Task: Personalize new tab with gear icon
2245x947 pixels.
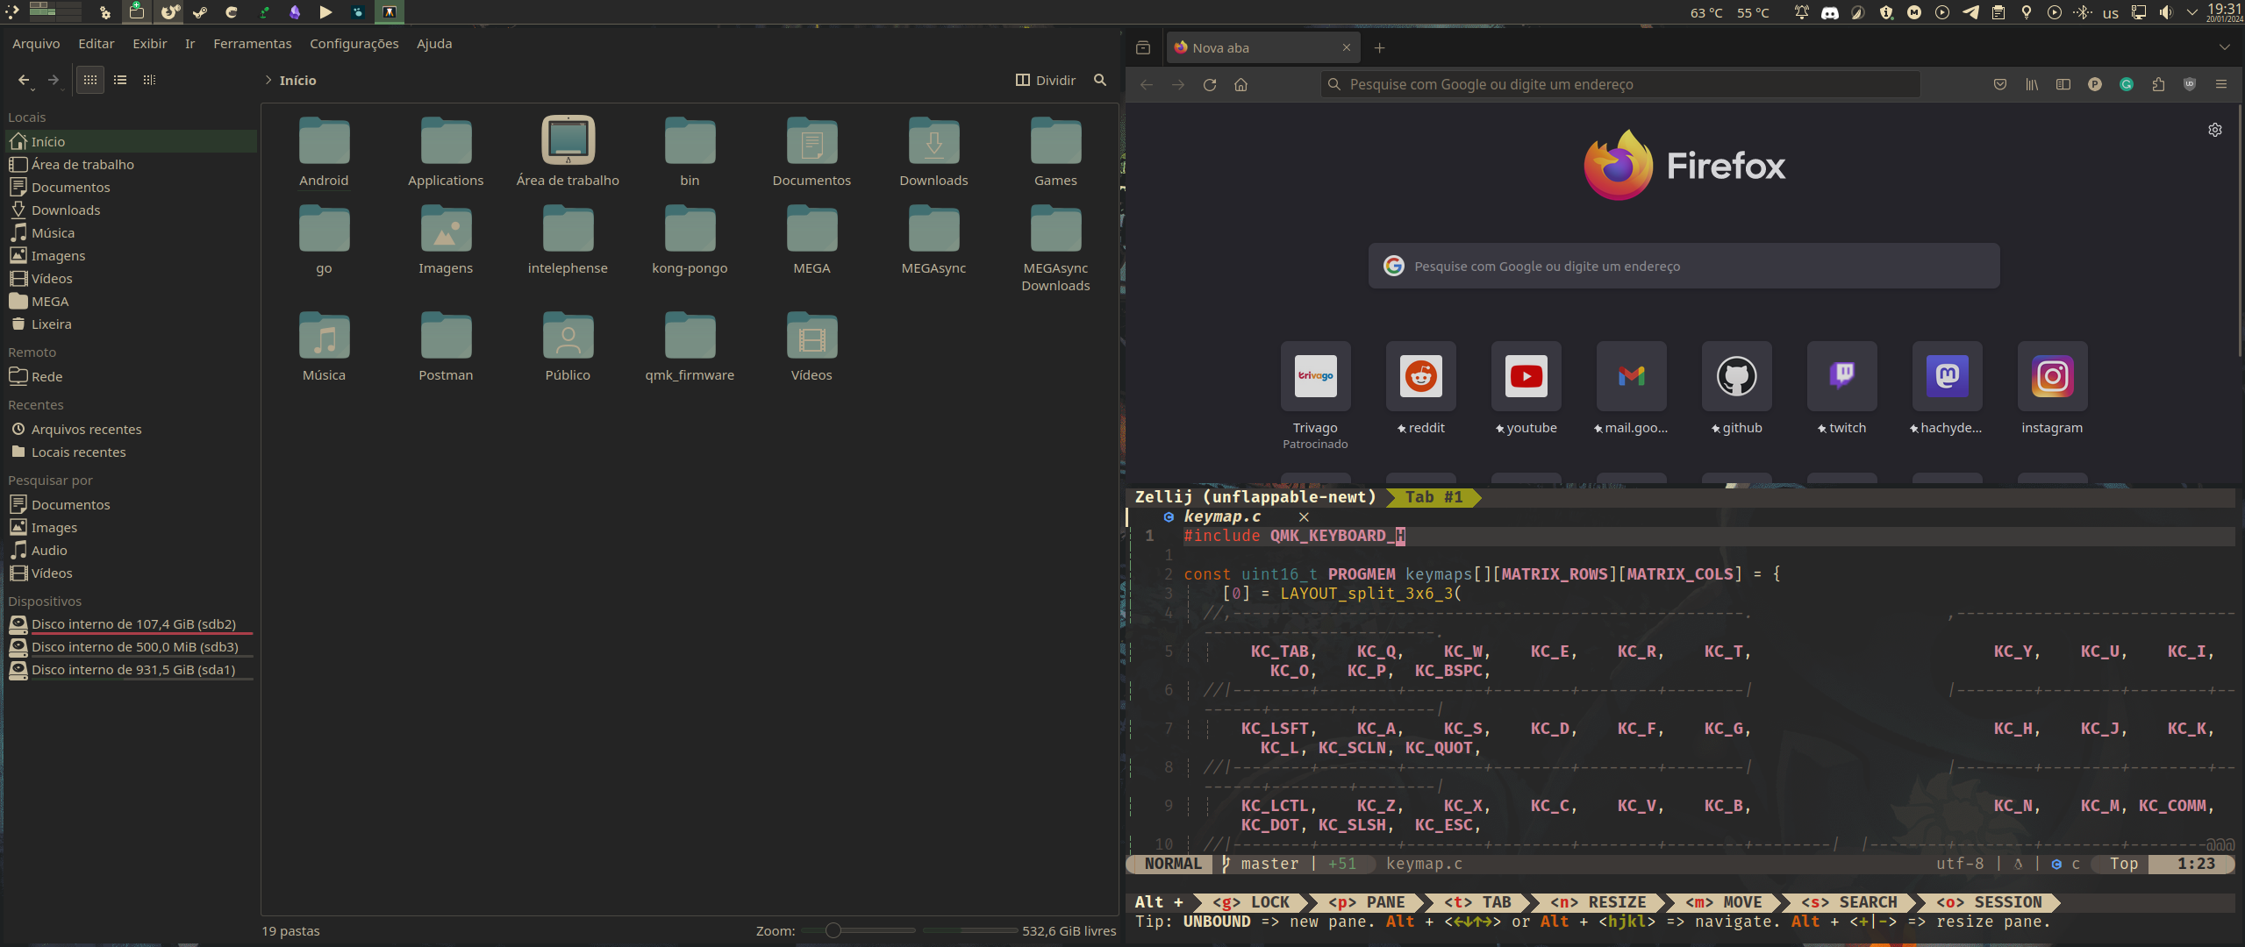Action: pos(2215,130)
